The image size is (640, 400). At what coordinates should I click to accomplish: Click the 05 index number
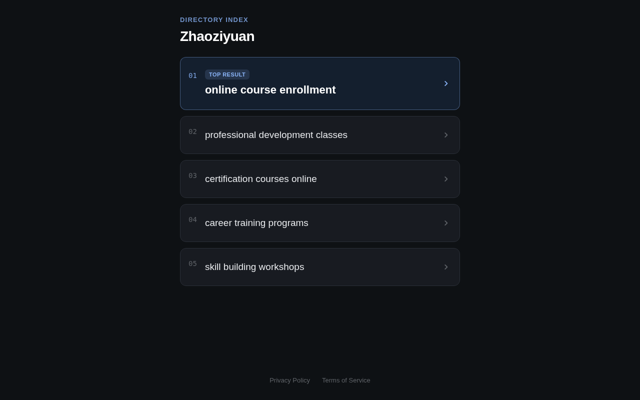192,263
